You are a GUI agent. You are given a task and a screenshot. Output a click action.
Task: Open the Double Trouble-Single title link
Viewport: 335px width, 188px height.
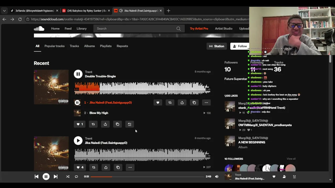(x=100, y=76)
